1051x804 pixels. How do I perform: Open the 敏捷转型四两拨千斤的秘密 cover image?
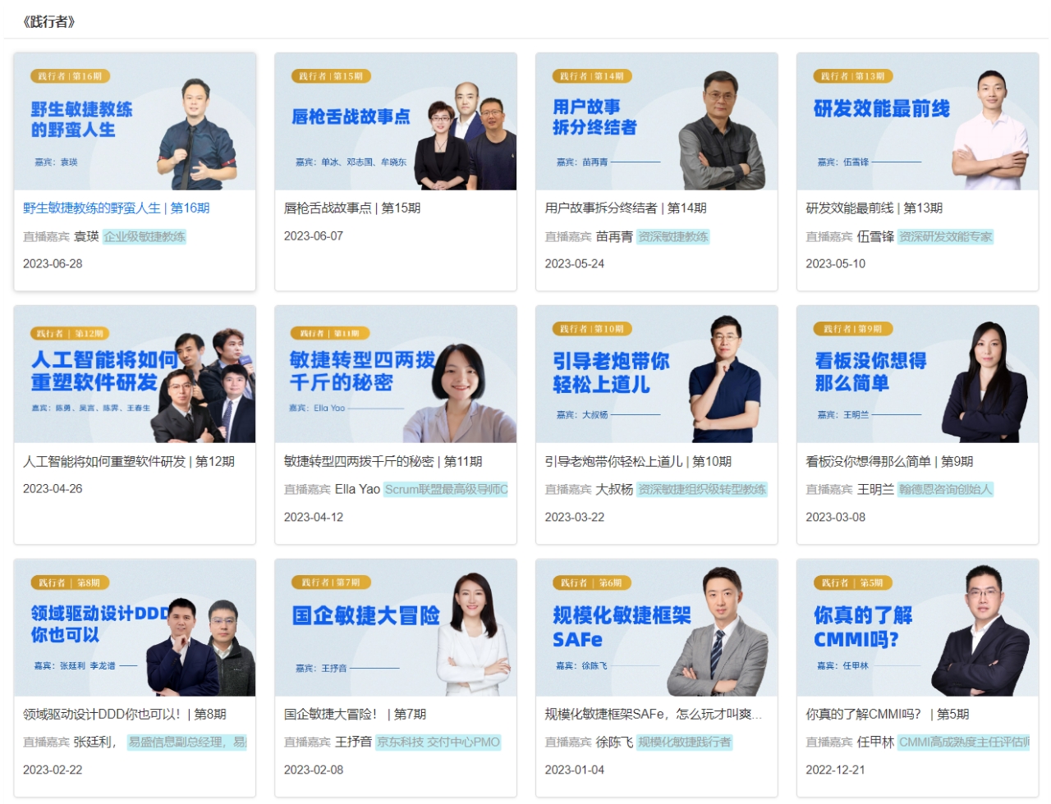[x=396, y=374]
